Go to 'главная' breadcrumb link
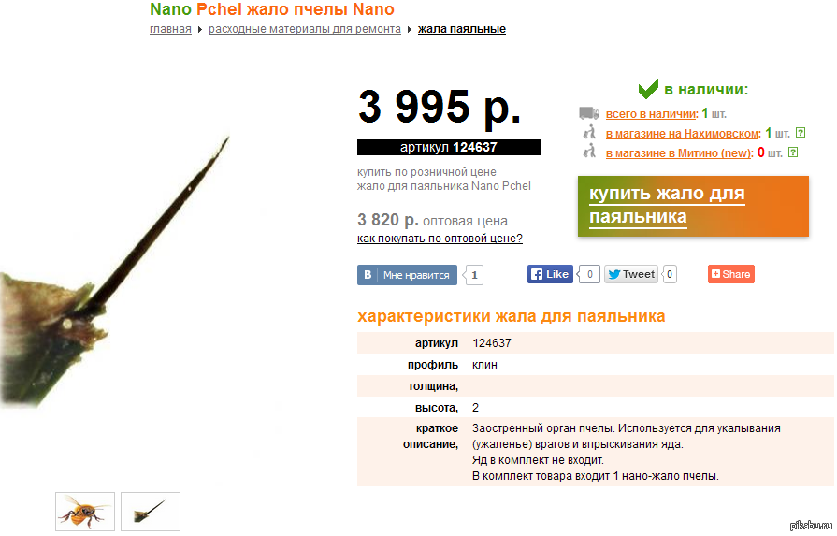 point(170,29)
